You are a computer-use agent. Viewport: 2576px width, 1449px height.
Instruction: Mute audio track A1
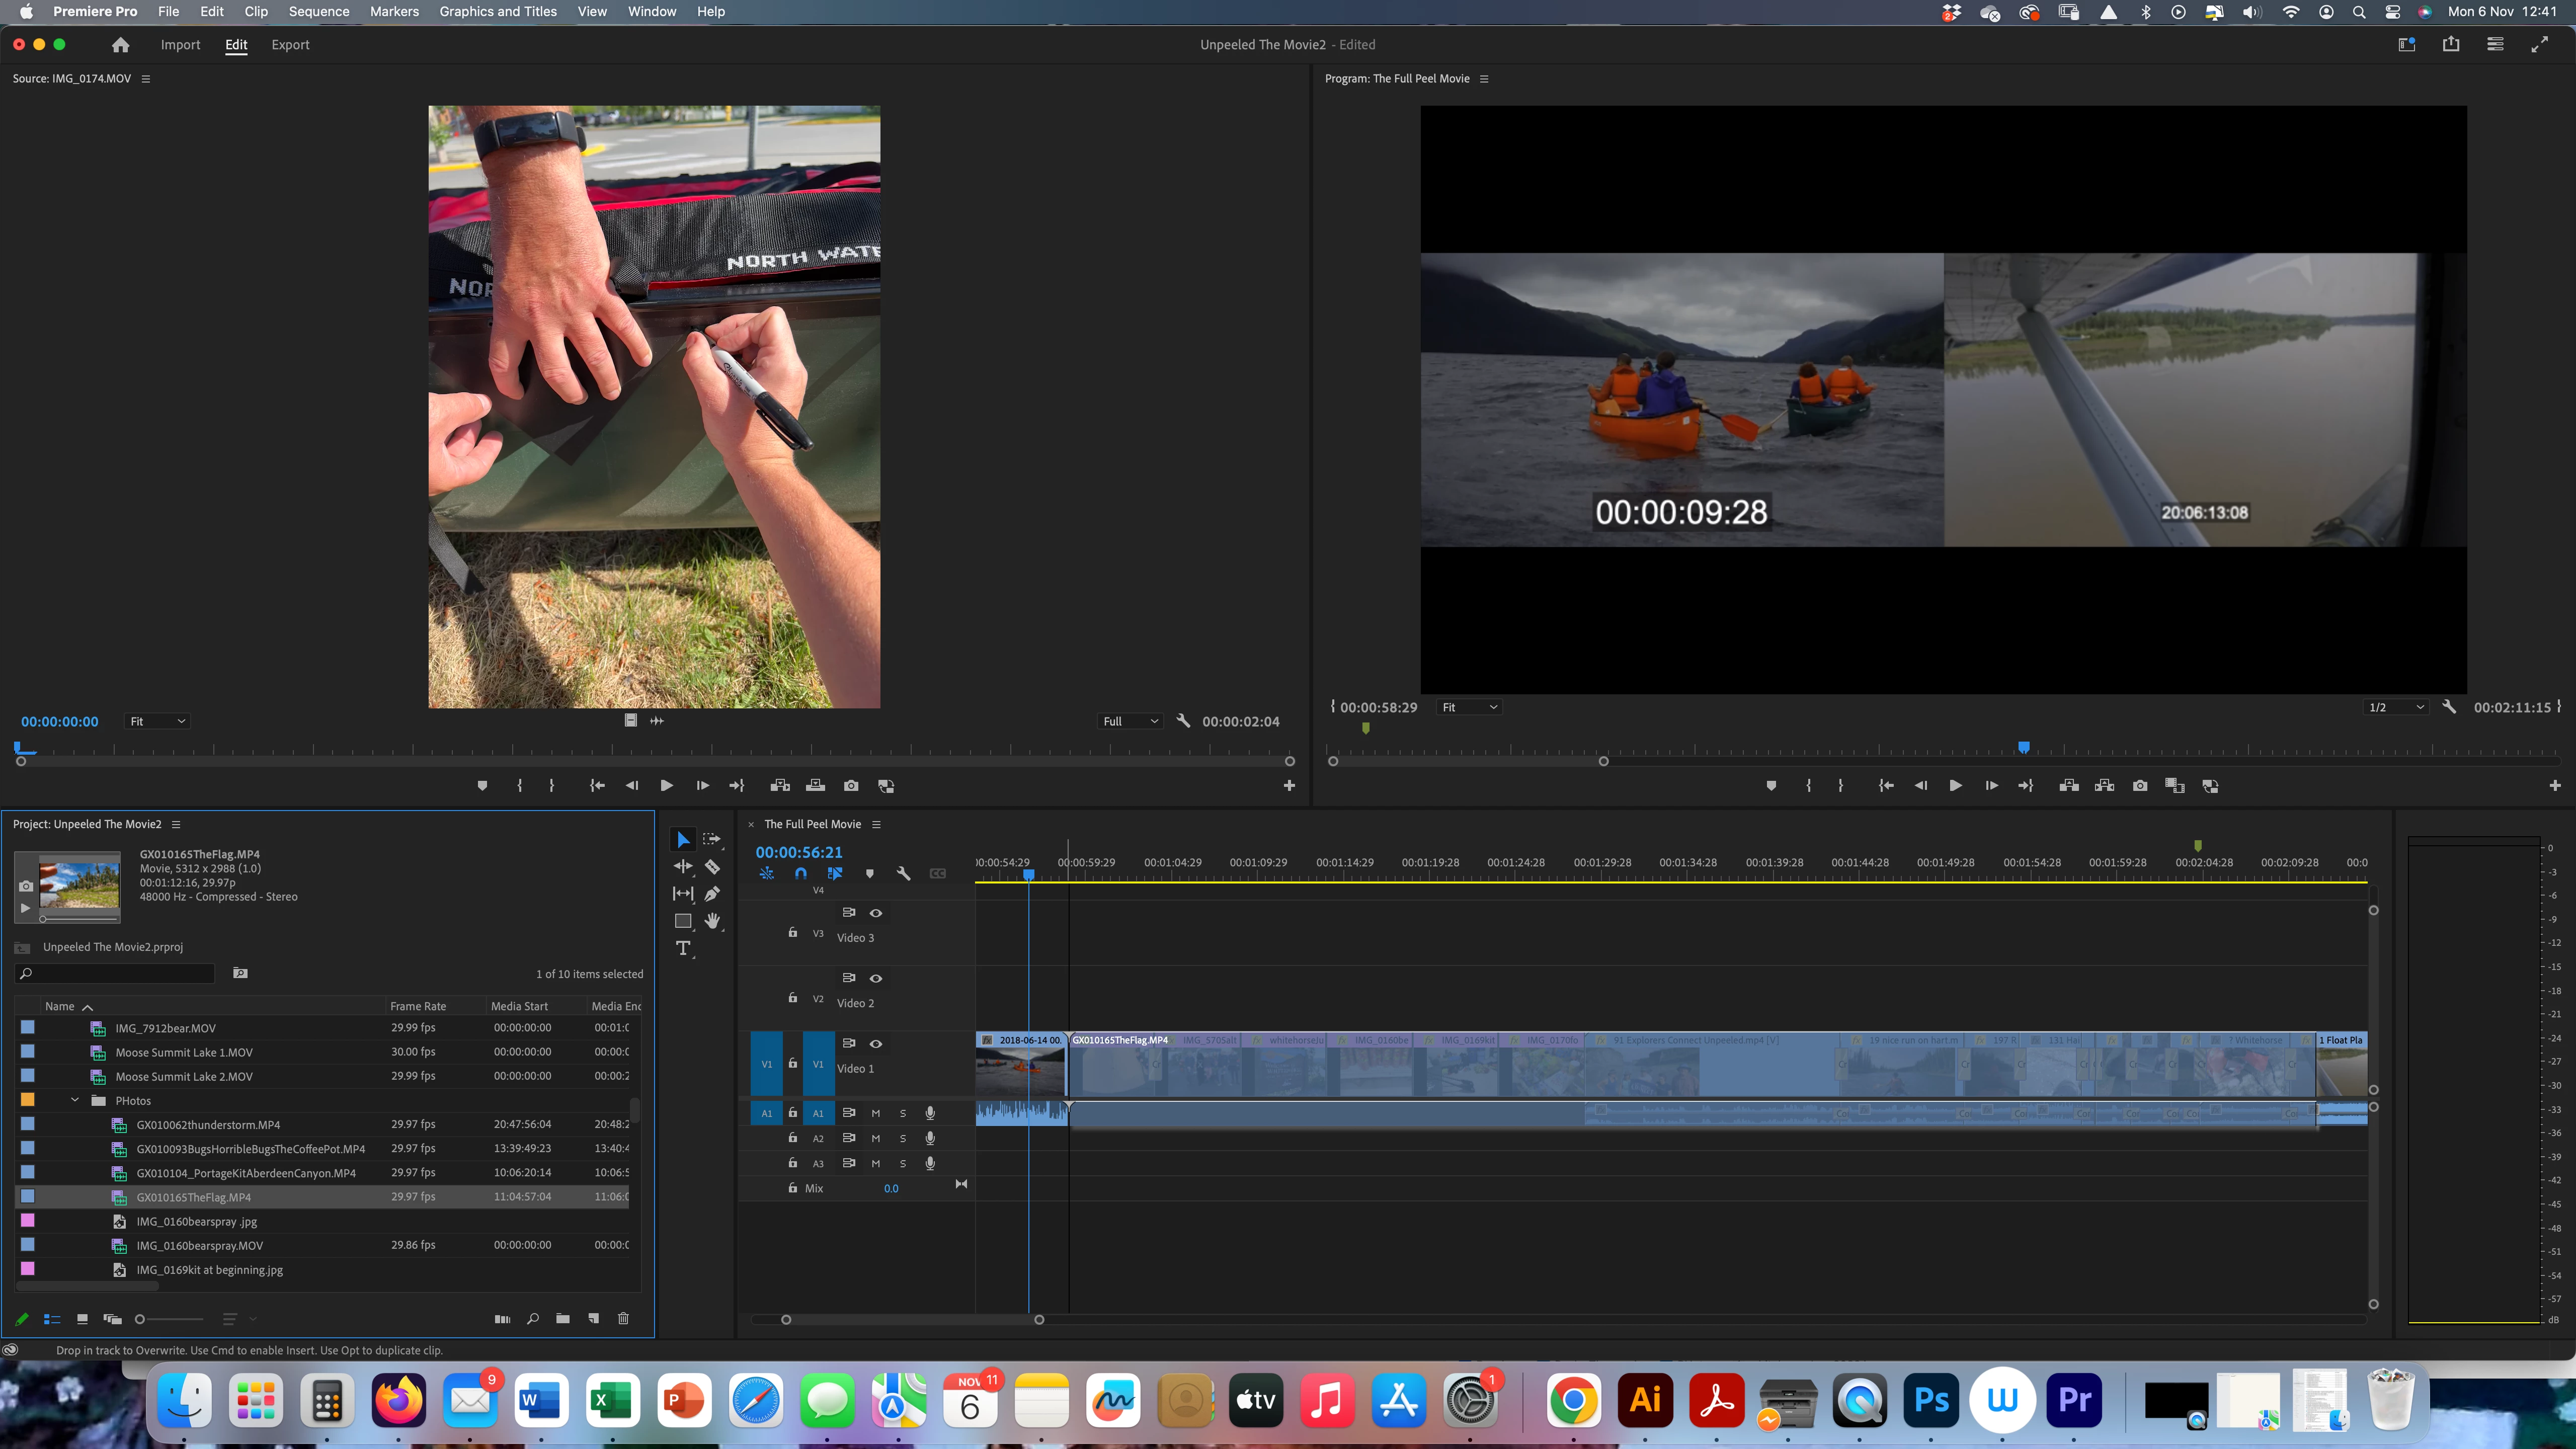coord(876,1113)
